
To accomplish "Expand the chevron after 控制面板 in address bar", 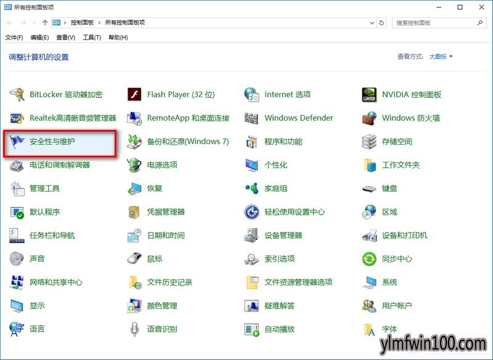I will (99, 23).
